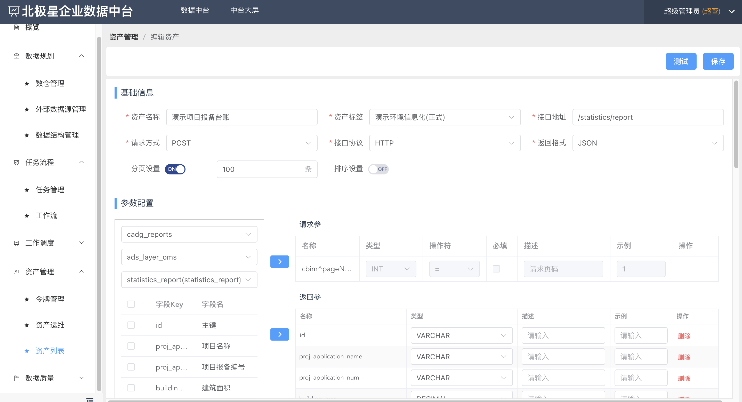Click the 资产名称 input field
The width and height of the screenshot is (742, 402).
(241, 117)
